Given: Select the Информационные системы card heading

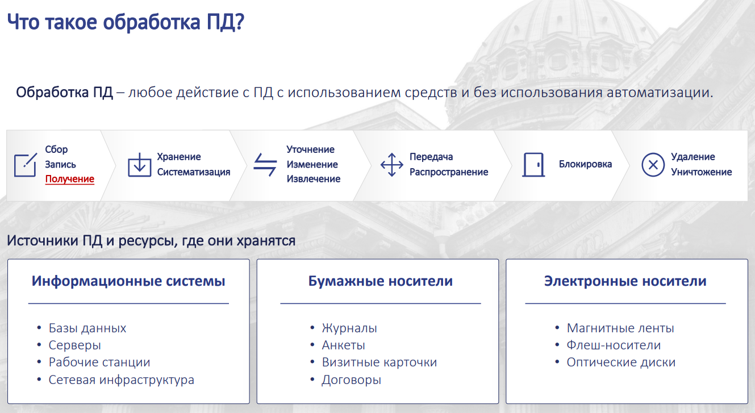Looking at the screenshot, I should click(128, 281).
